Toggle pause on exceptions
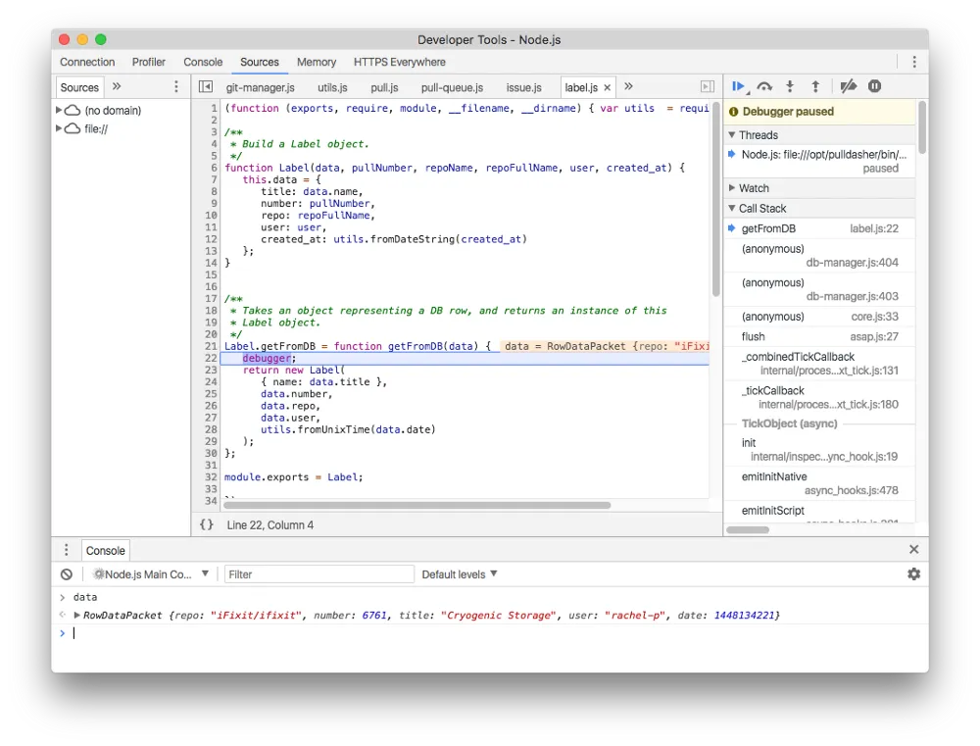This screenshot has width=980, height=746. 874,86
